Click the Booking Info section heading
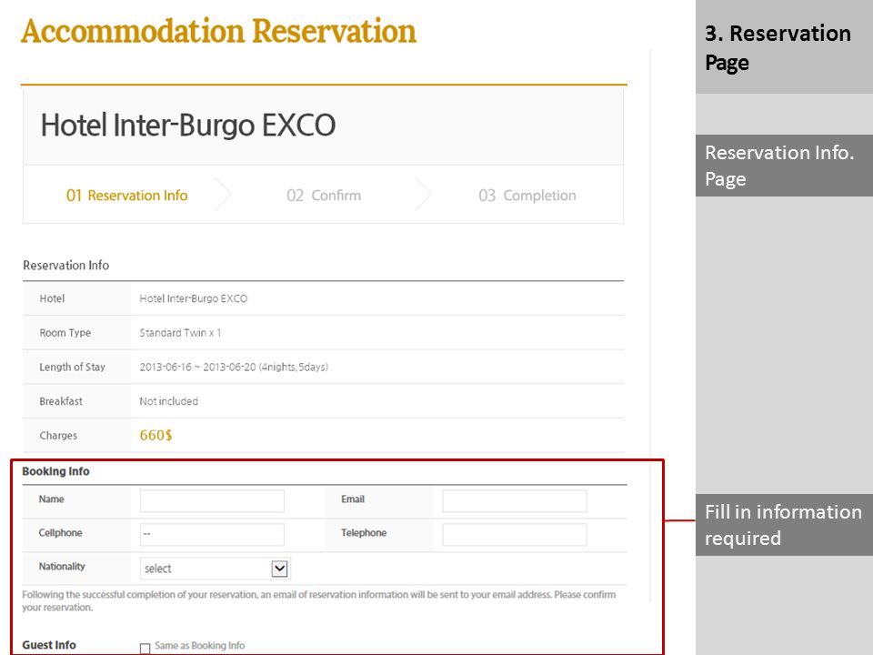This screenshot has height=655, width=873. [55, 471]
